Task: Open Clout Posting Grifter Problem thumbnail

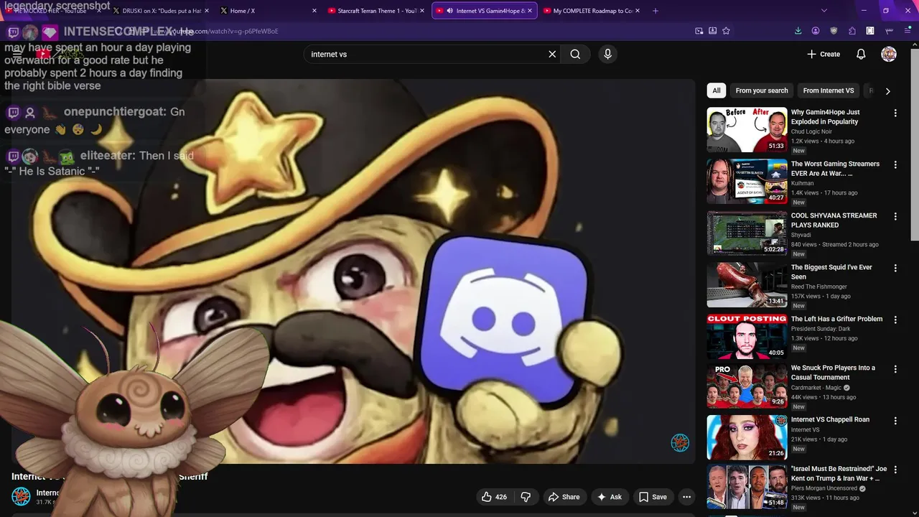Action: pyautogui.click(x=747, y=337)
